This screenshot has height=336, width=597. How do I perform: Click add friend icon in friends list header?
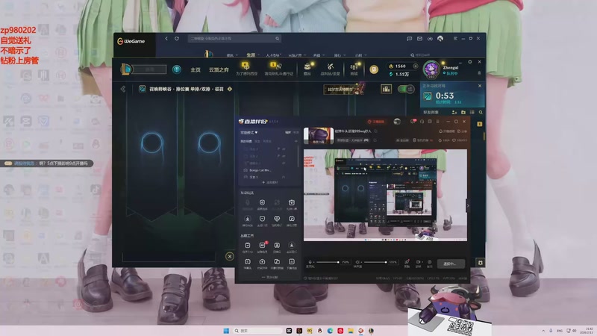pyautogui.click(x=454, y=113)
